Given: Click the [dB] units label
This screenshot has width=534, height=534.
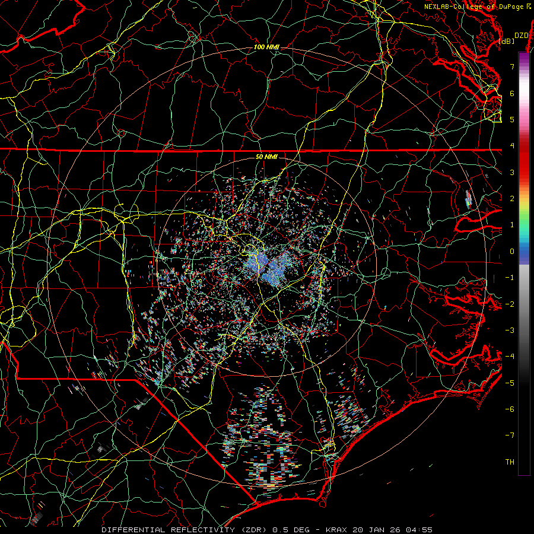Looking at the screenshot, I should pos(507,42).
